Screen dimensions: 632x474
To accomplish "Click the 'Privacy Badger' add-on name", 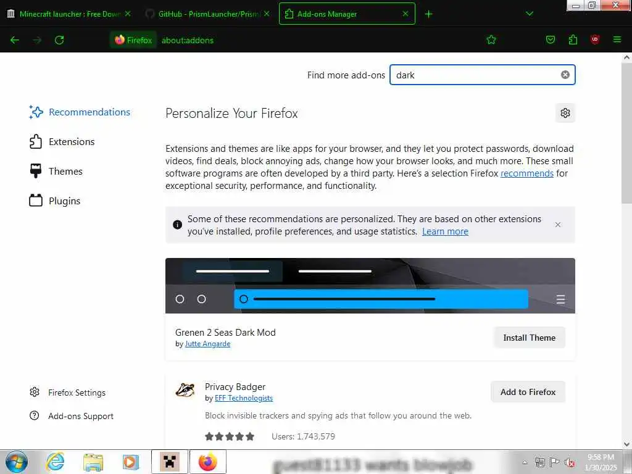I will coord(235,387).
